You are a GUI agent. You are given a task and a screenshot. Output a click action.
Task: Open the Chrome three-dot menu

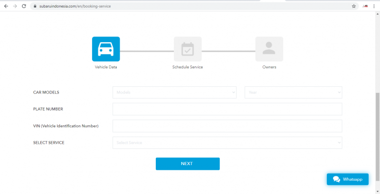click(x=374, y=6)
